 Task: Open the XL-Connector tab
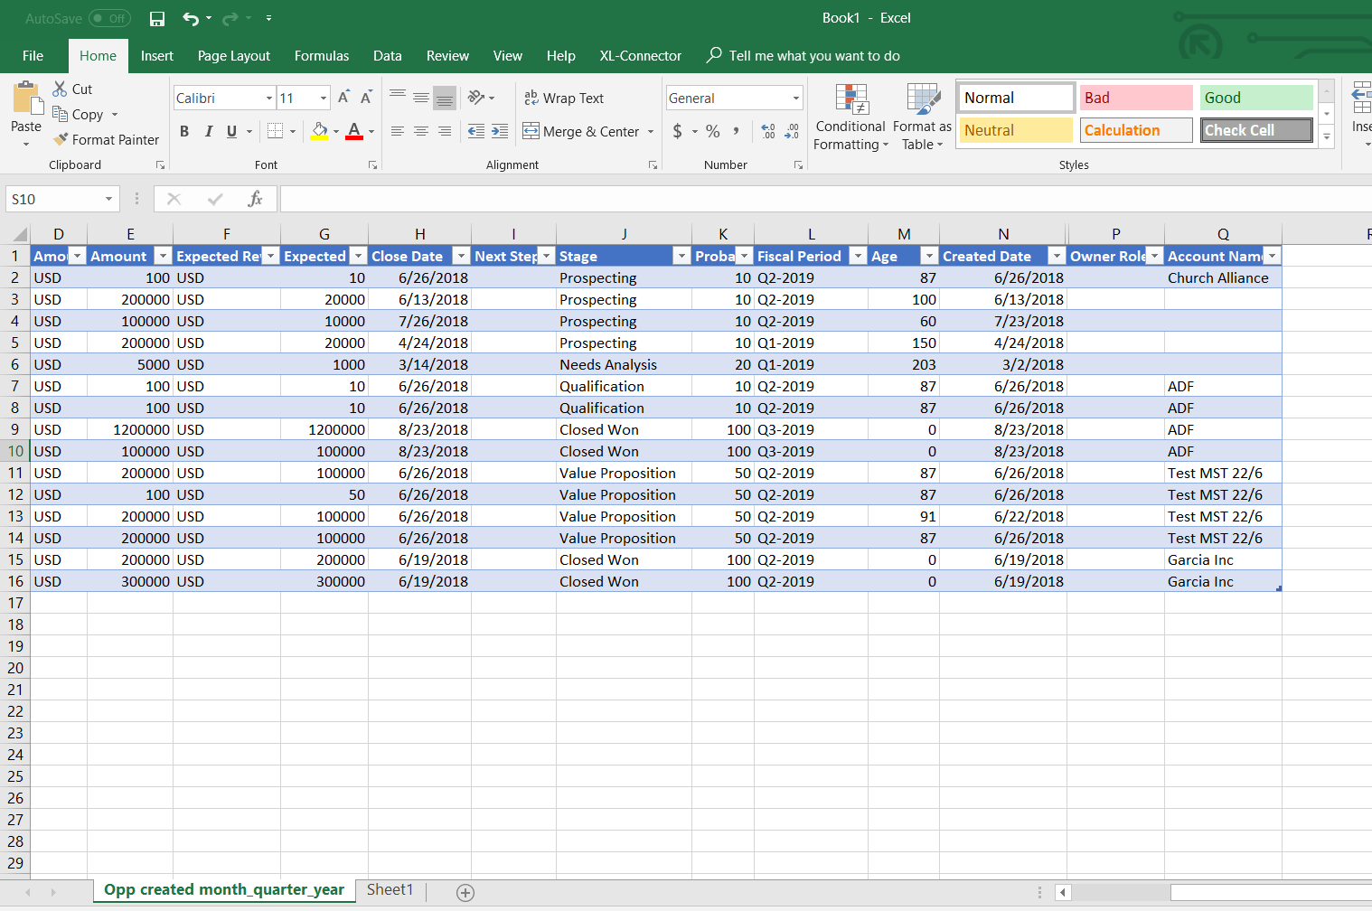click(640, 55)
